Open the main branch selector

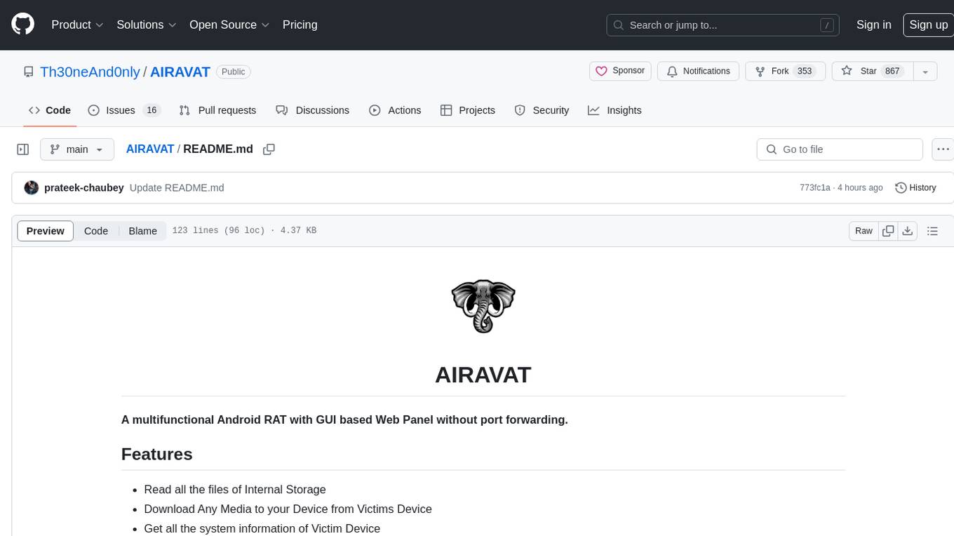click(x=77, y=149)
